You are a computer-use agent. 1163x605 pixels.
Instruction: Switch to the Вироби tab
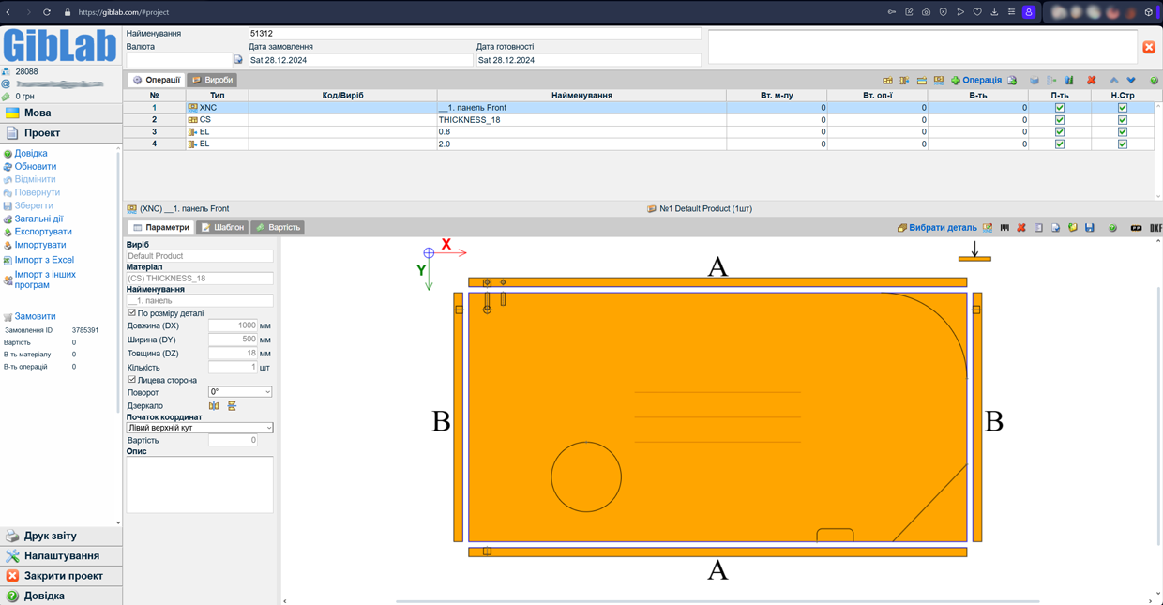click(213, 81)
